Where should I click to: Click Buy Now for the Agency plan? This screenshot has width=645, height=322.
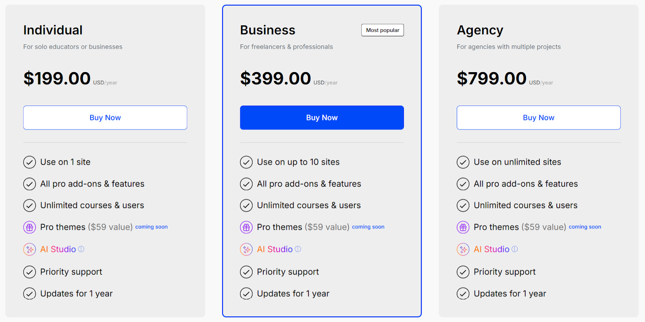(538, 117)
